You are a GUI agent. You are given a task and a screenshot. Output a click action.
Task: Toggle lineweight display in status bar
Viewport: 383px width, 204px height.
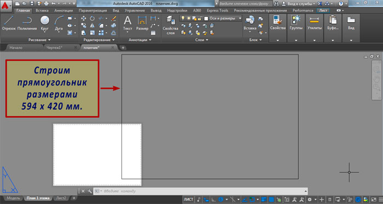(x=264, y=200)
